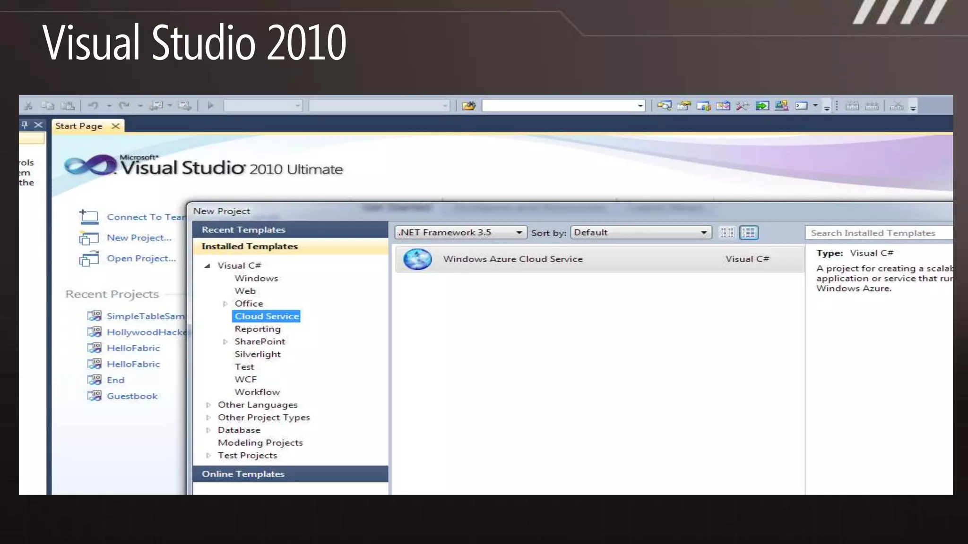Click the Find in Files folder icon
The height and width of the screenshot is (544, 968).
(x=468, y=106)
